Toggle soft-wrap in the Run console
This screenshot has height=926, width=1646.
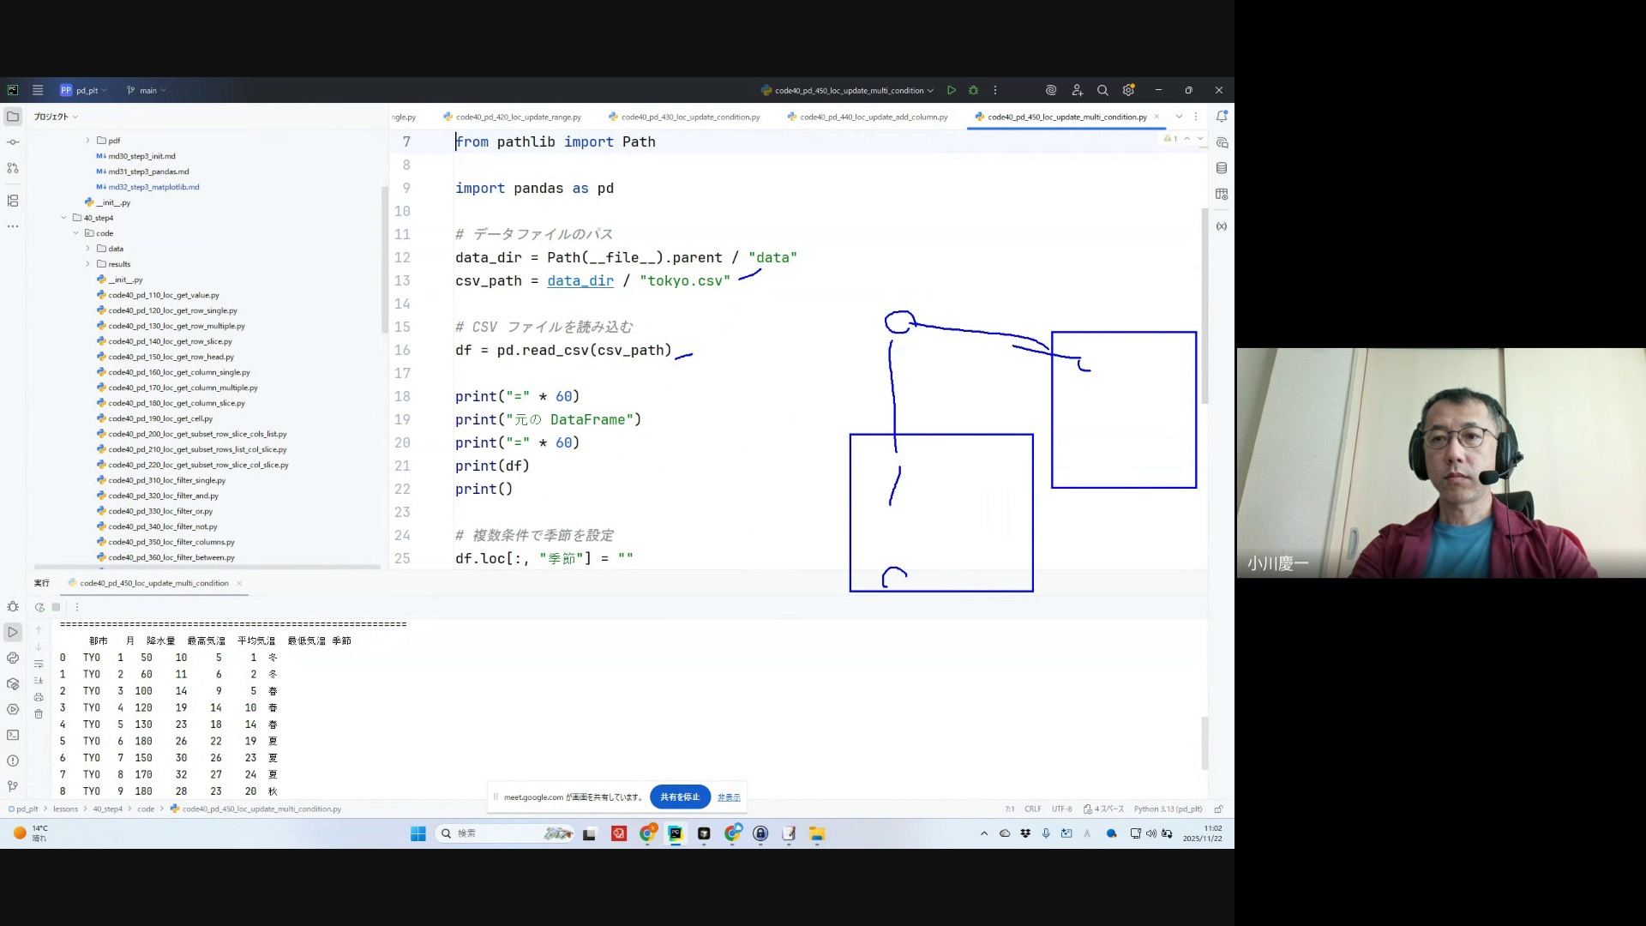39,664
